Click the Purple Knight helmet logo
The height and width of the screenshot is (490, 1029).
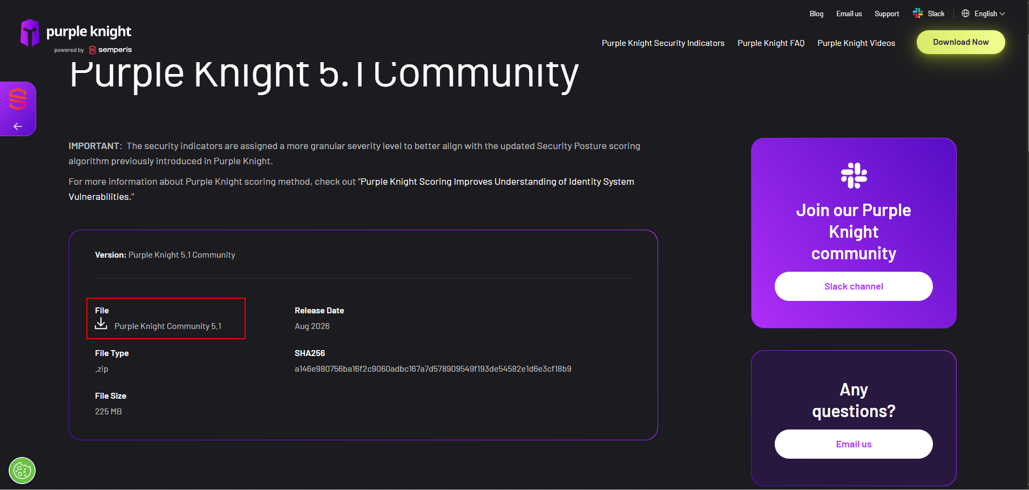point(30,32)
